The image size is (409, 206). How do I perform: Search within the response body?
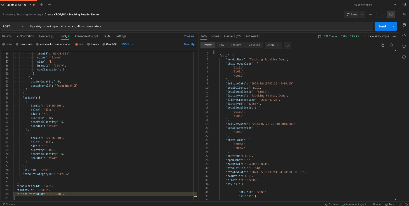click(392, 45)
